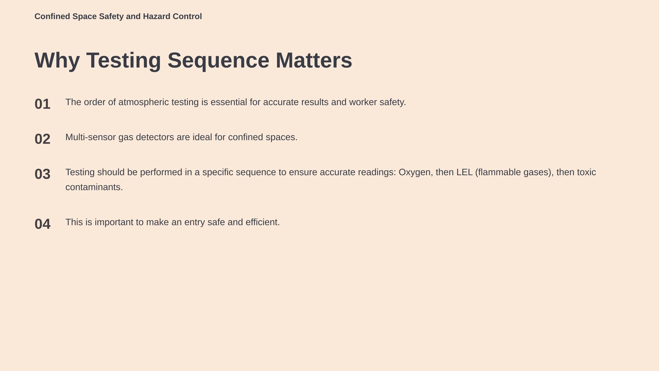Click the number 01 marker
The width and height of the screenshot is (659, 371).
(42, 104)
